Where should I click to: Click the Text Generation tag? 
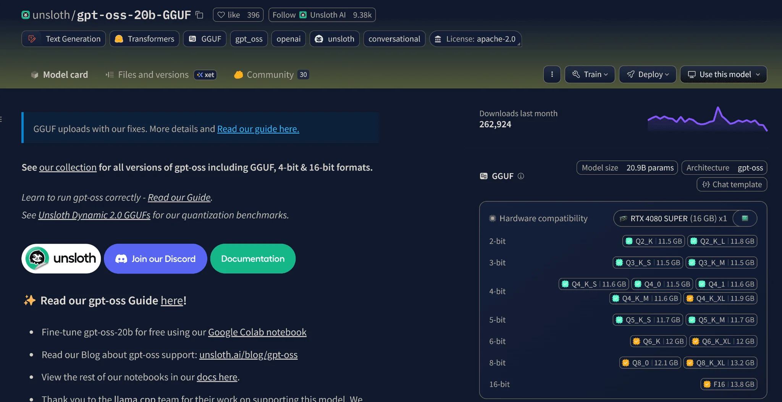pyautogui.click(x=64, y=39)
